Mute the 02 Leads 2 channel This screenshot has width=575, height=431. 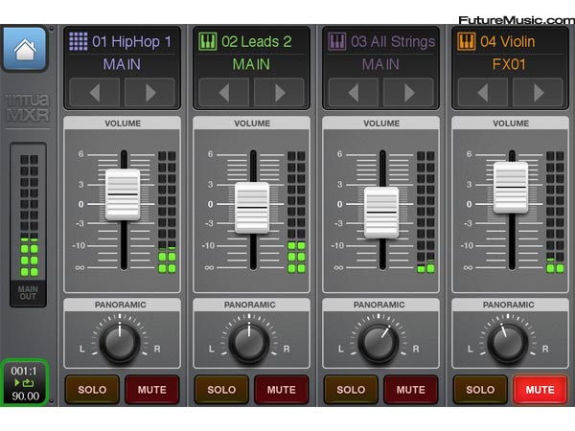pyautogui.click(x=282, y=389)
